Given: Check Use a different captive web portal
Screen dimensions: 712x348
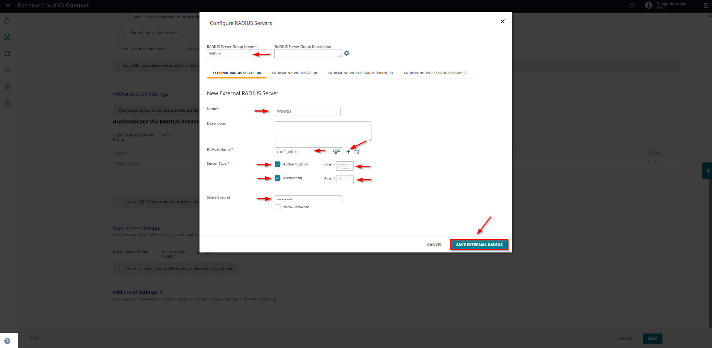Looking at the screenshot, I should tap(117, 66).
